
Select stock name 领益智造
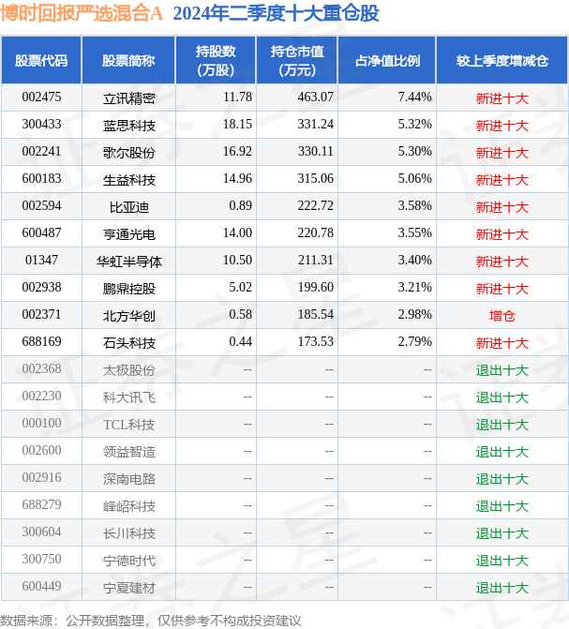pyautogui.click(x=128, y=452)
